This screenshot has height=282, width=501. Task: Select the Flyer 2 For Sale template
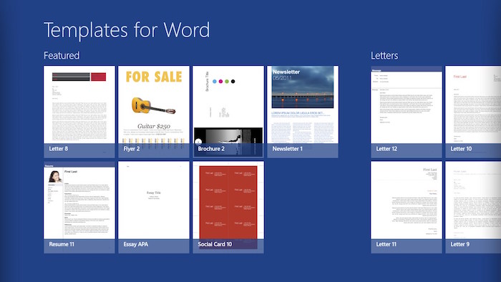154,112
